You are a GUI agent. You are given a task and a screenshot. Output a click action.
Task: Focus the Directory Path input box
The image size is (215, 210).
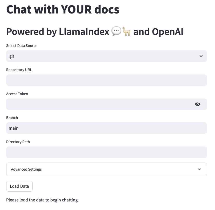point(106,152)
